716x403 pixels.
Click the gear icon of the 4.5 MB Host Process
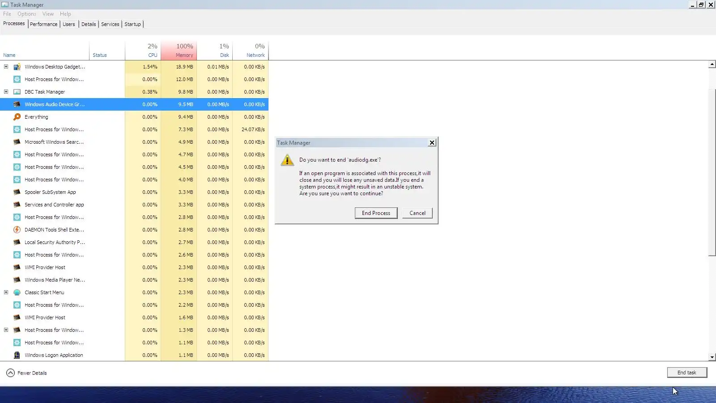click(17, 167)
